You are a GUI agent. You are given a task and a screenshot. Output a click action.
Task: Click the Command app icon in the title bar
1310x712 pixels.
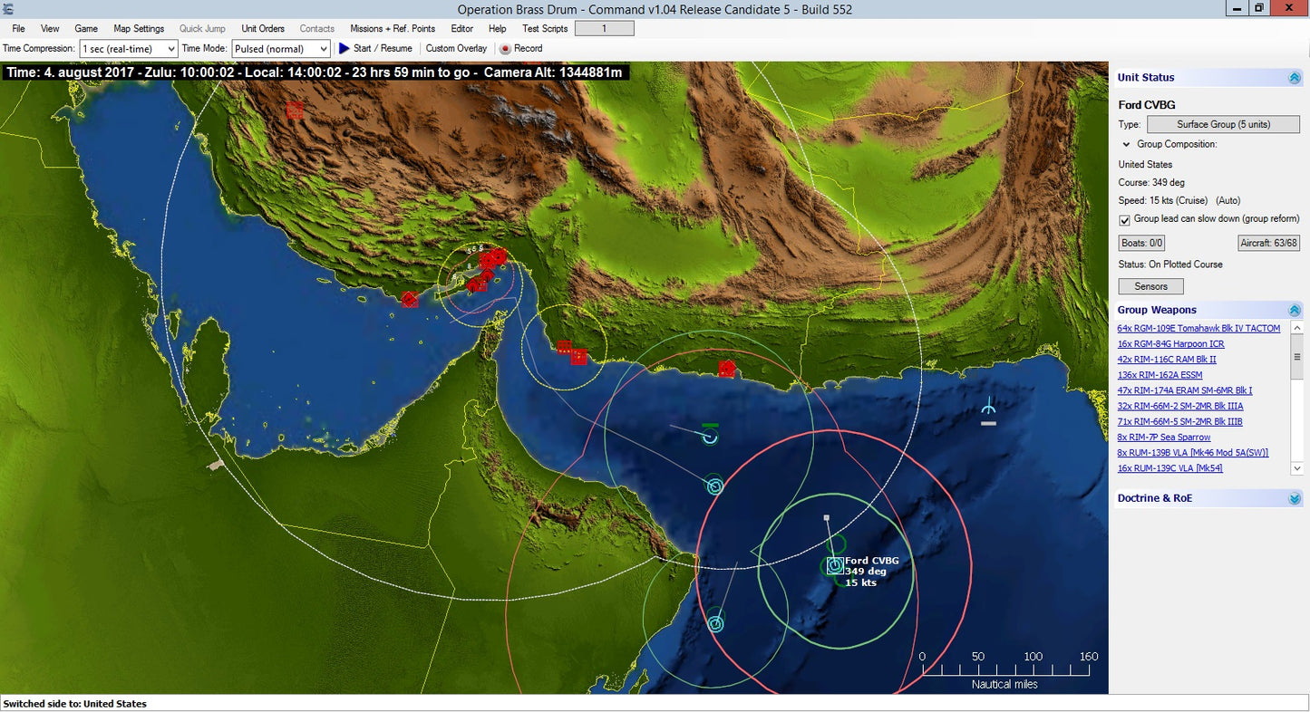click(x=9, y=9)
